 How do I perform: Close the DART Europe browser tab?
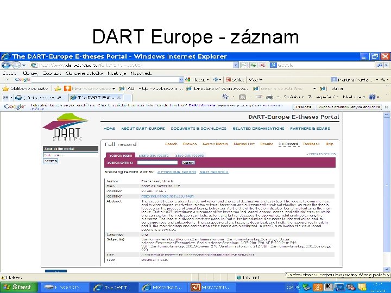point(119,98)
